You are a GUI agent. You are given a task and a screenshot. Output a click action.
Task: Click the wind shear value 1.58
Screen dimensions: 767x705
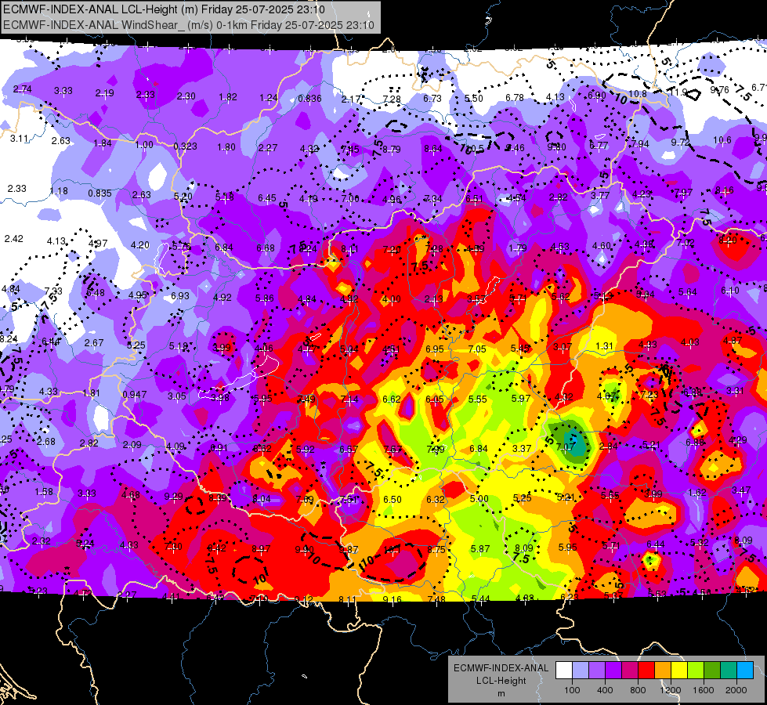(x=44, y=491)
